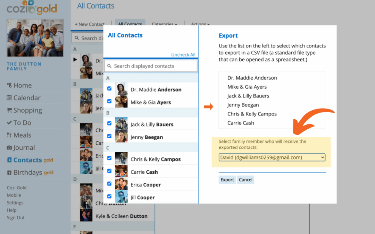The image size is (375, 234).
Task: Click the Sign Out link
Action: (16, 217)
